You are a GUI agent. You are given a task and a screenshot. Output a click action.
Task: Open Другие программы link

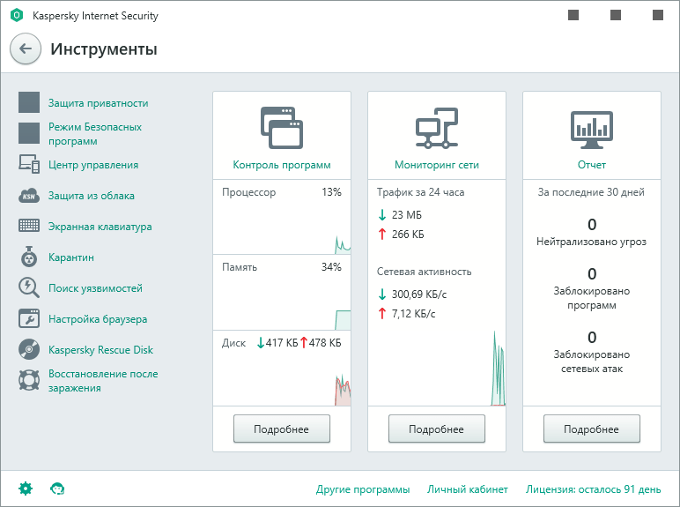click(363, 489)
